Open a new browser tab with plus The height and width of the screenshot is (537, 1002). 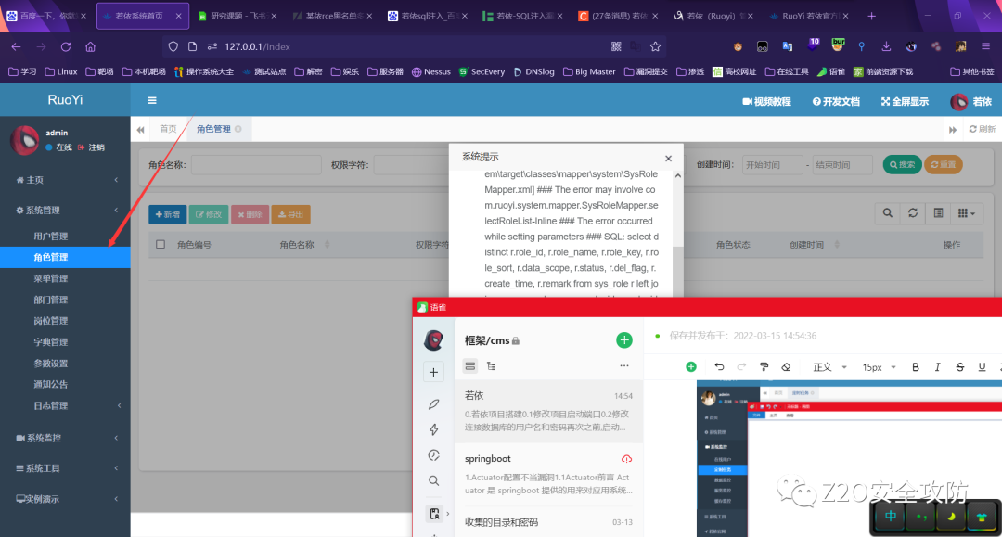871,16
